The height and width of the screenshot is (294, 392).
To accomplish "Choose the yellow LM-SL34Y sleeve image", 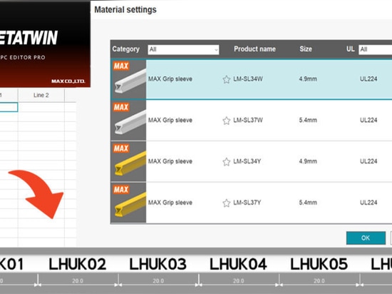I will pos(129,161).
